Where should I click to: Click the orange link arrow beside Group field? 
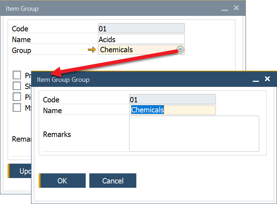tap(92, 50)
